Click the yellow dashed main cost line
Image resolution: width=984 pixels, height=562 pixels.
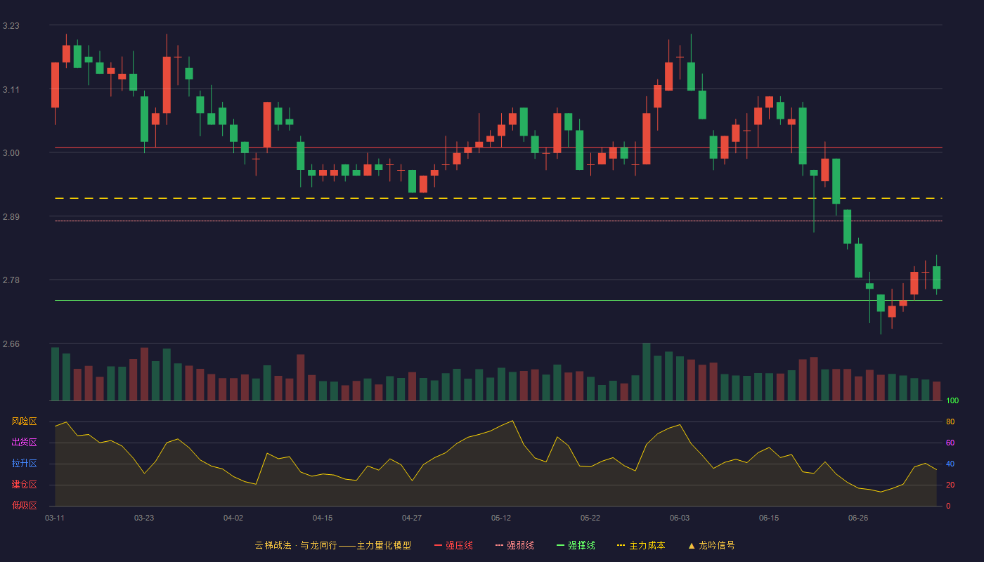click(x=498, y=198)
